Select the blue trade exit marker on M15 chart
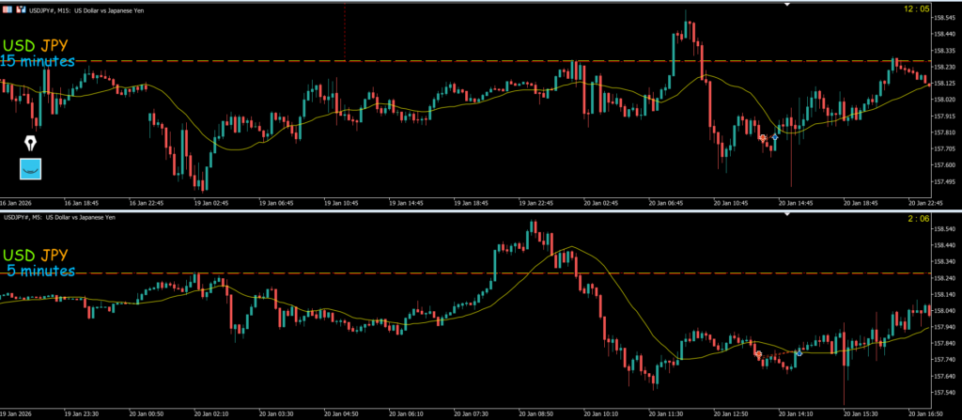 click(x=775, y=137)
